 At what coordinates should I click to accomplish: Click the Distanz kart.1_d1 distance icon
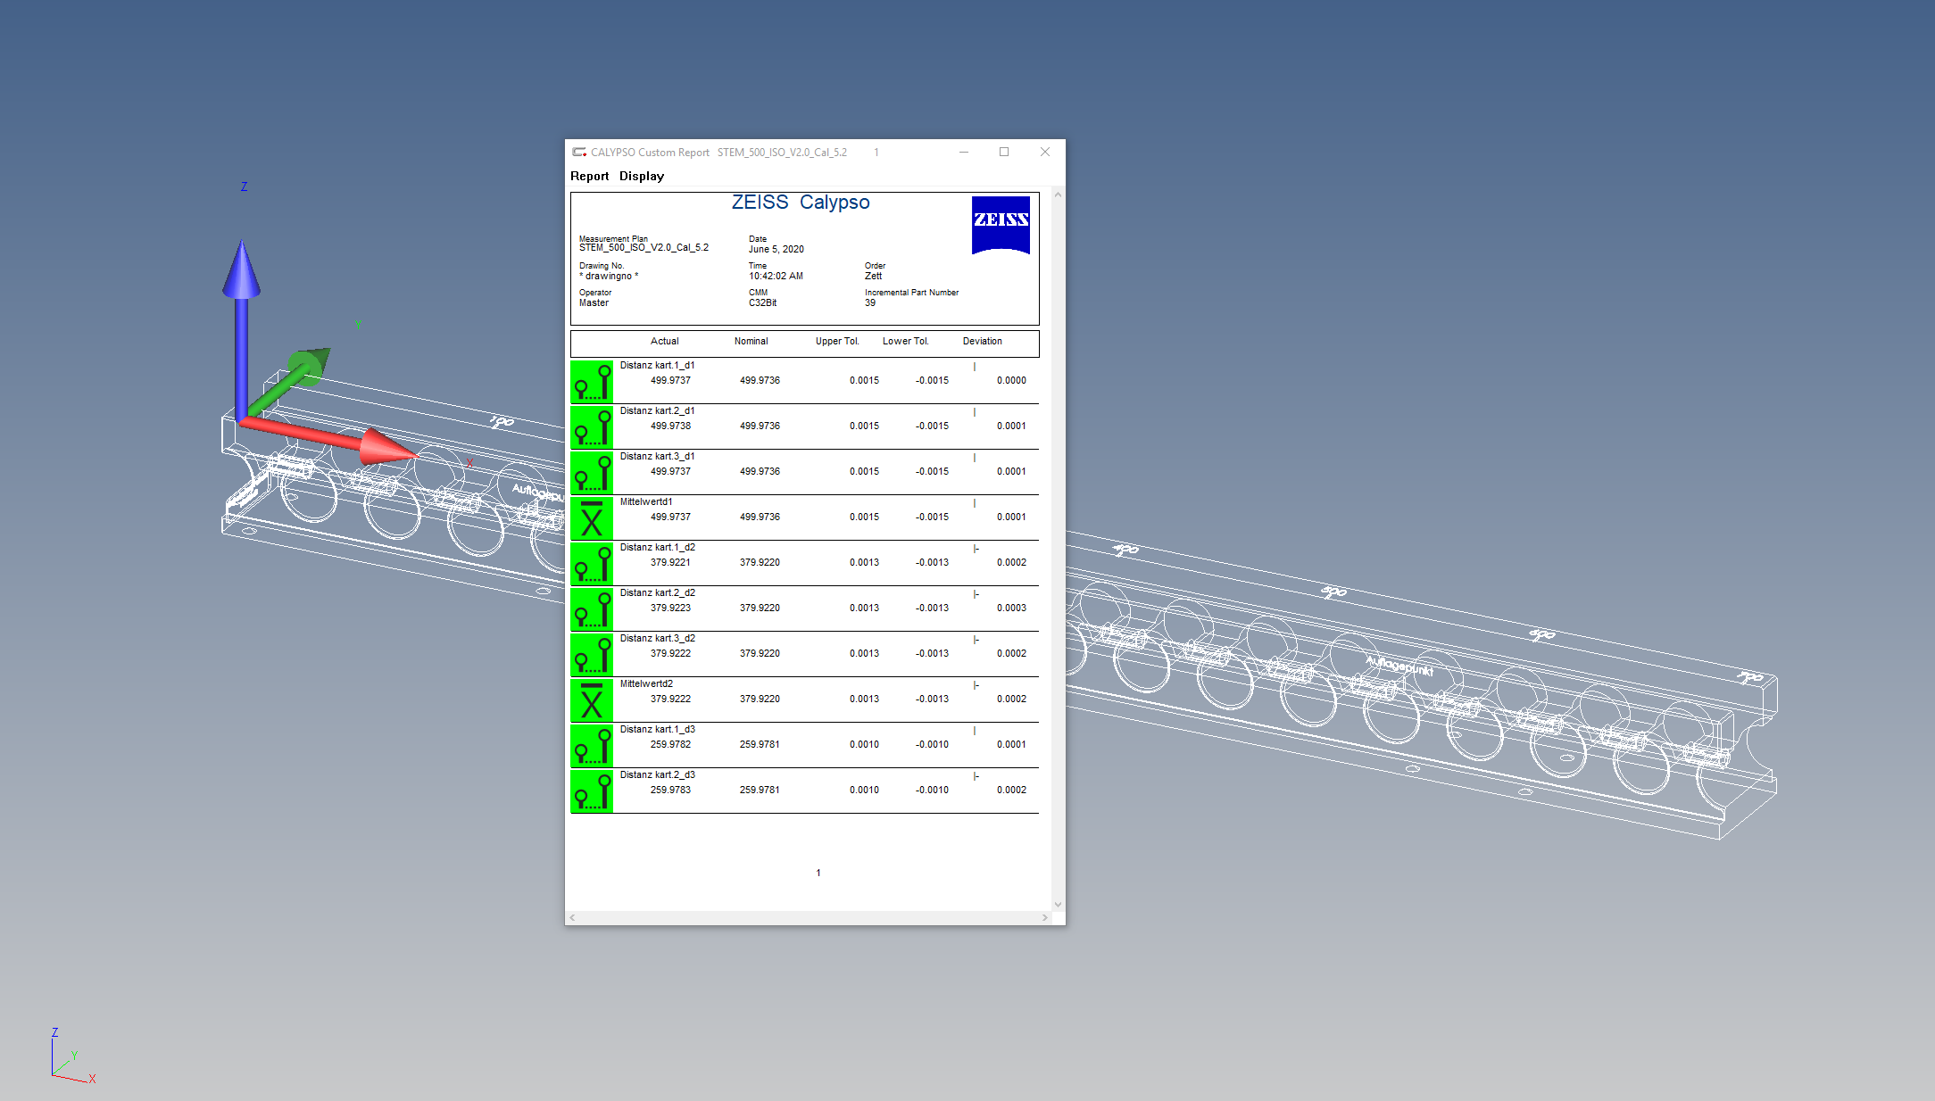(x=592, y=382)
